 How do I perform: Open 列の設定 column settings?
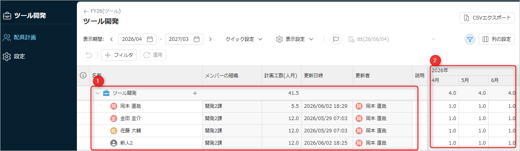coord(497,39)
